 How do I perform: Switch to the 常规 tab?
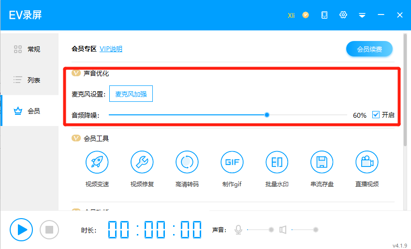29,49
